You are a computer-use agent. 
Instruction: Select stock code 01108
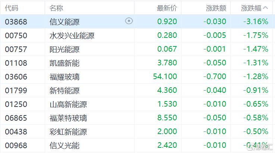16,63
